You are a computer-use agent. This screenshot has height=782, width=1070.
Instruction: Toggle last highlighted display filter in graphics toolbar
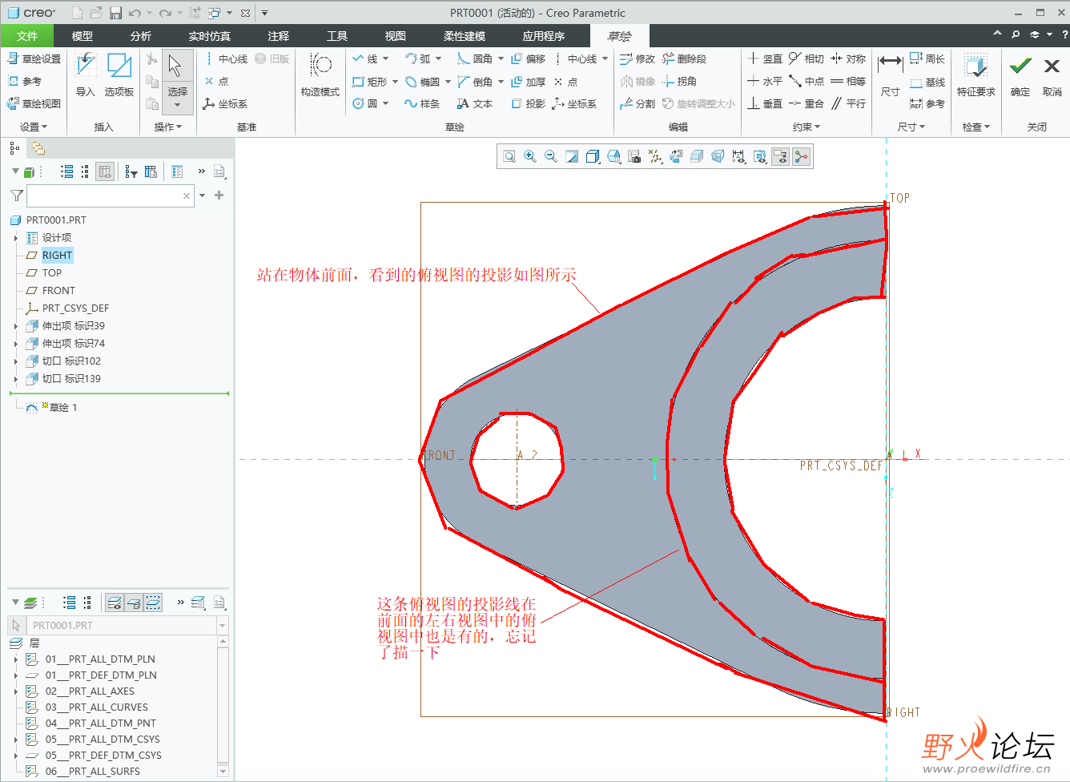801,157
